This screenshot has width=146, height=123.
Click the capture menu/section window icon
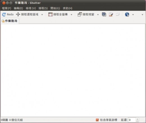point(104,14)
